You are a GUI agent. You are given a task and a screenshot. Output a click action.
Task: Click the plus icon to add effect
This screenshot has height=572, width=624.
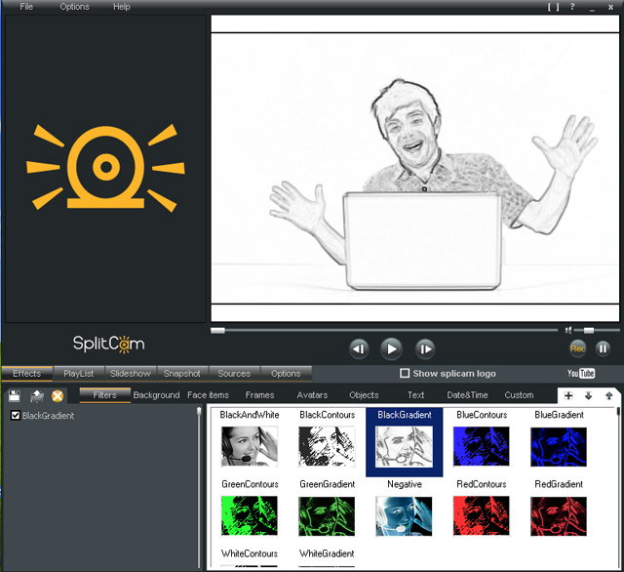569,395
